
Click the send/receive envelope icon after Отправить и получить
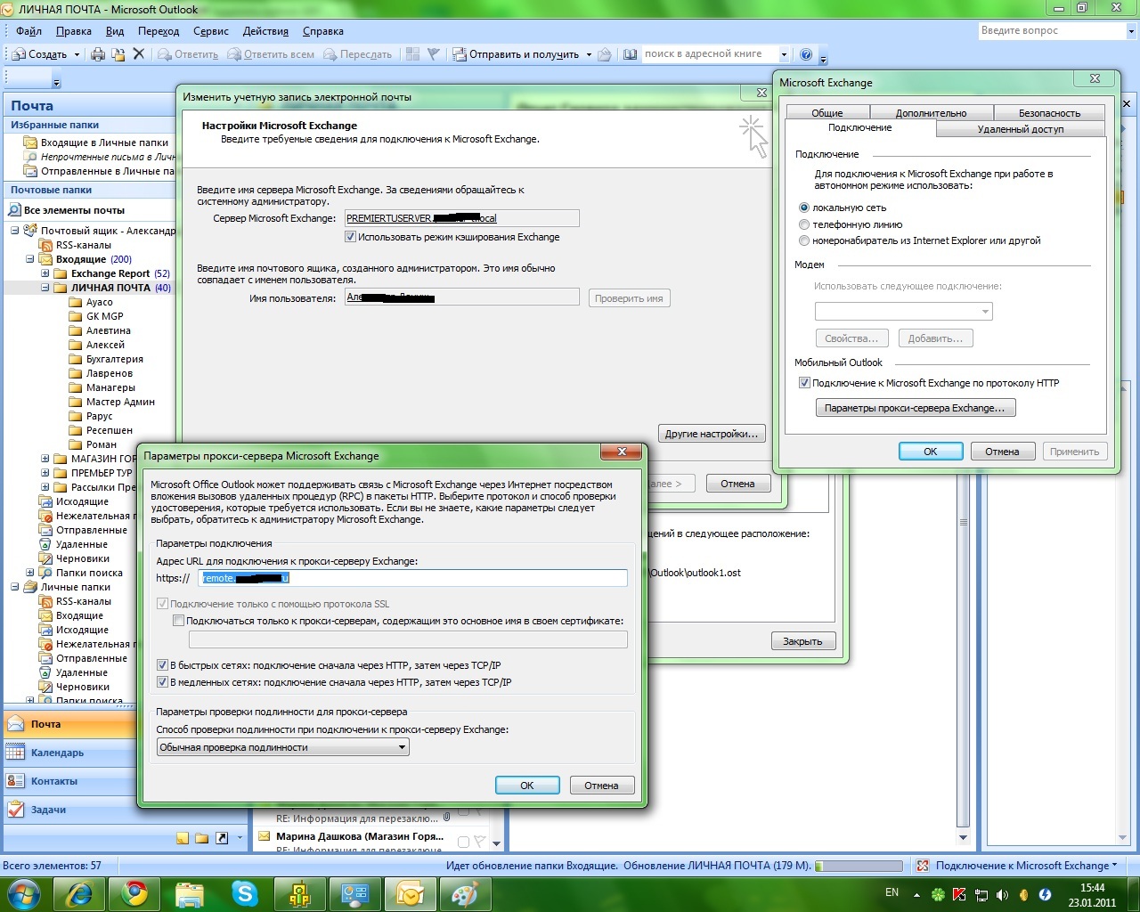click(604, 54)
